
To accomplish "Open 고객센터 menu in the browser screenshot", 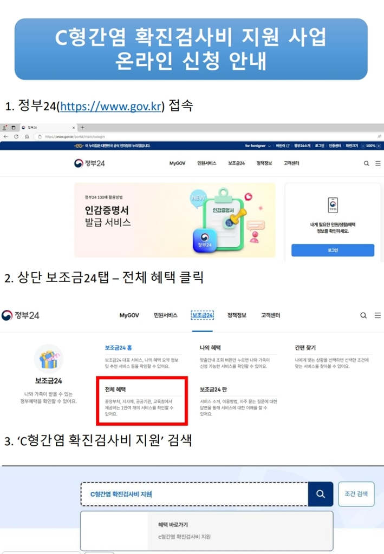I will [291, 163].
